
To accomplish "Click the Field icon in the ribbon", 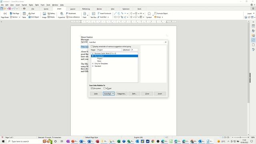I will (84, 15).
